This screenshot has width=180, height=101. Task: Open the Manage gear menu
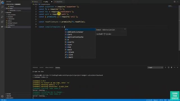[x=2, y=97]
